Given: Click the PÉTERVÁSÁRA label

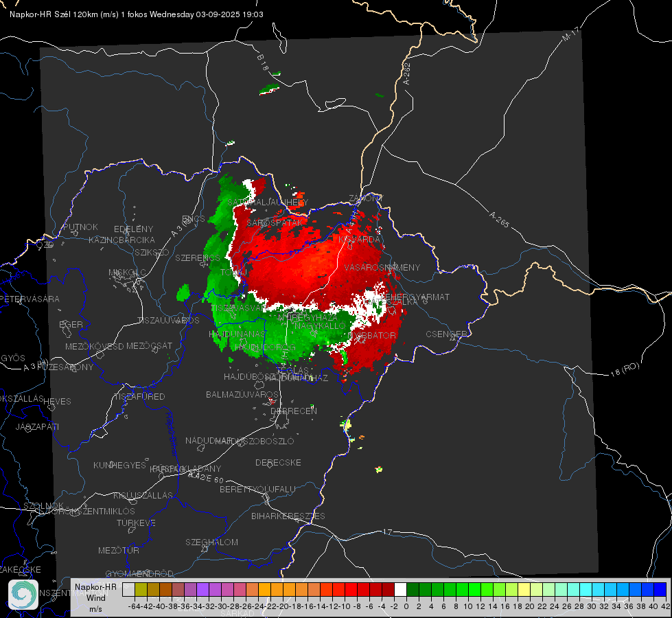Looking at the screenshot, I should tap(30, 299).
